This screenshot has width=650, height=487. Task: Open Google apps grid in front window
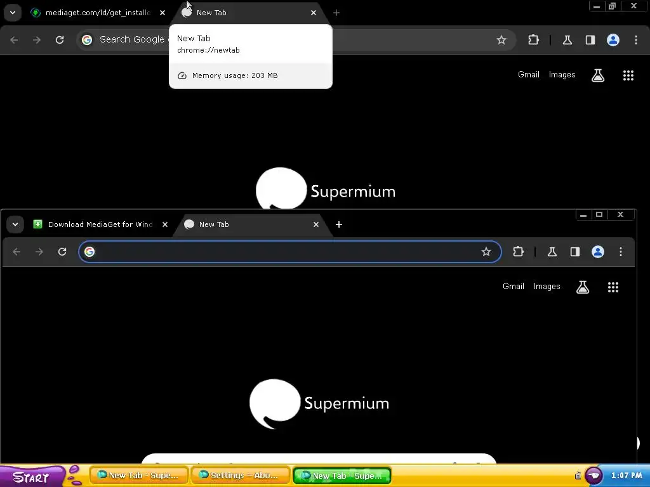tap(613, 287)
